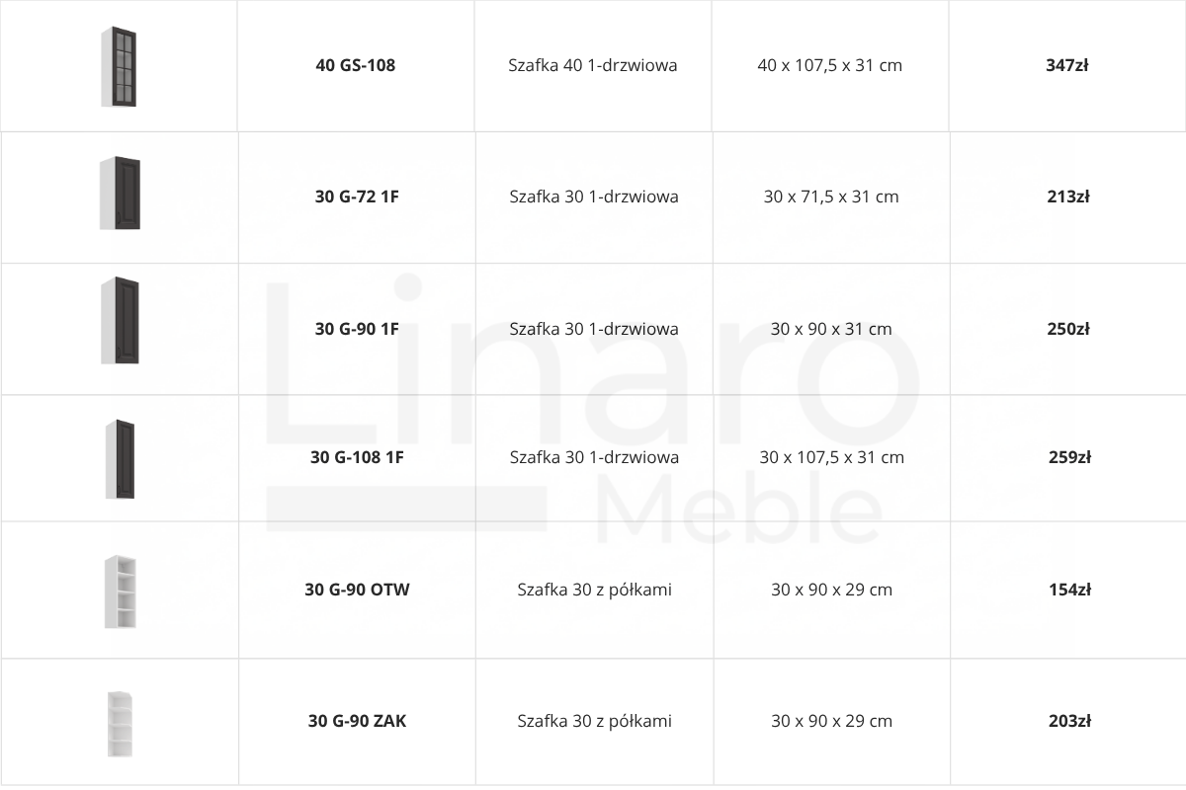The width and height of the screenshot is (1186, 790).
Task: Click the 30 G-90 OTW product name
Action: pos(357,590)
